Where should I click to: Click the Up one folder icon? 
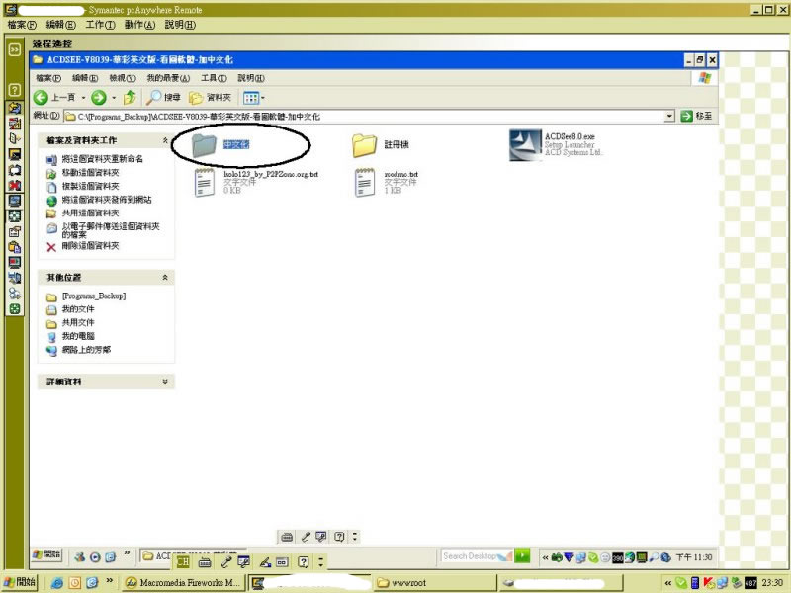point(130,97)
